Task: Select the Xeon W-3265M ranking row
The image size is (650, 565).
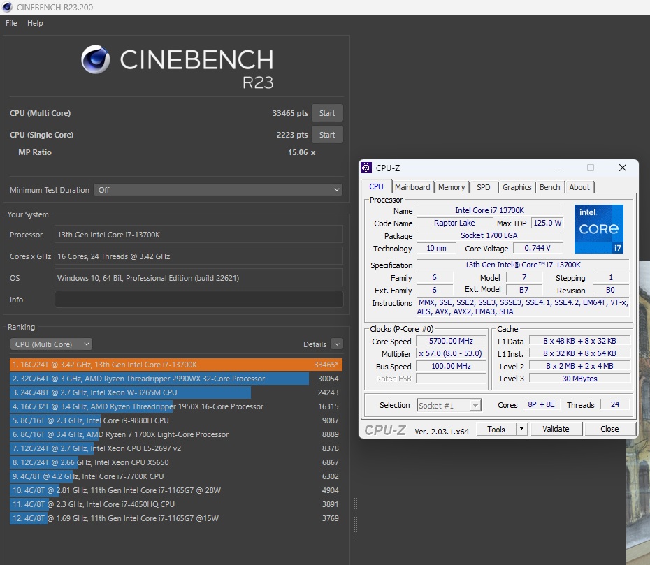Action: click(x=175, y=392)
